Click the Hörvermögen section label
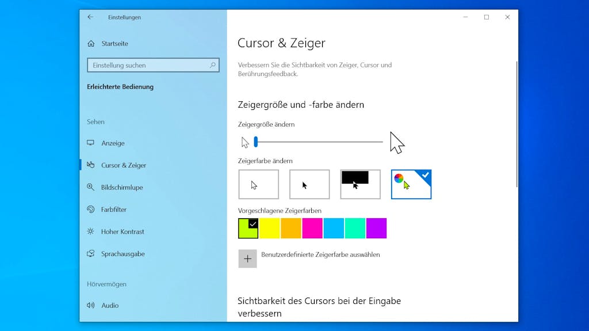 point(106,284)
